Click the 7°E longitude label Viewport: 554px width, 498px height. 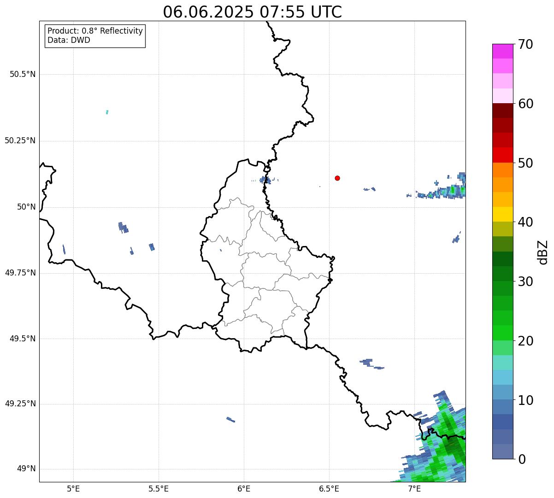click(x=414, y=488)
